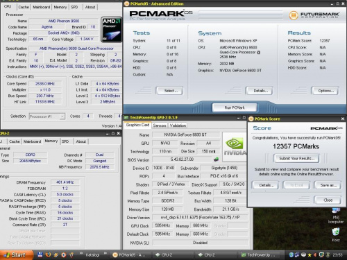Click the white round tray icon
This screenshot has height=260, width=347.
(303, 254)
